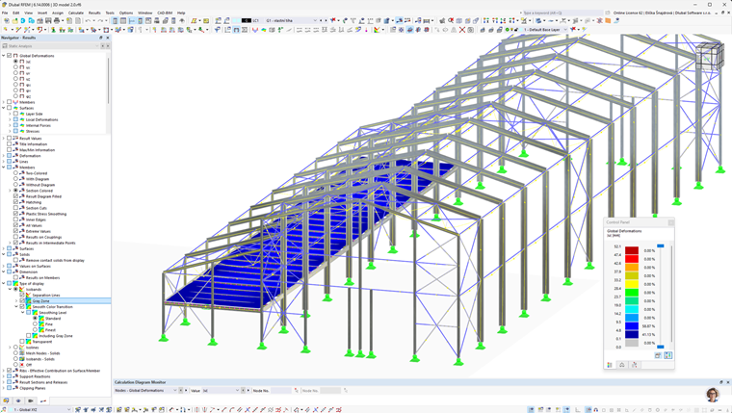Click color scale tab icon in Control Panel
This screenshot has height=413, width=732.
(610, 365)
